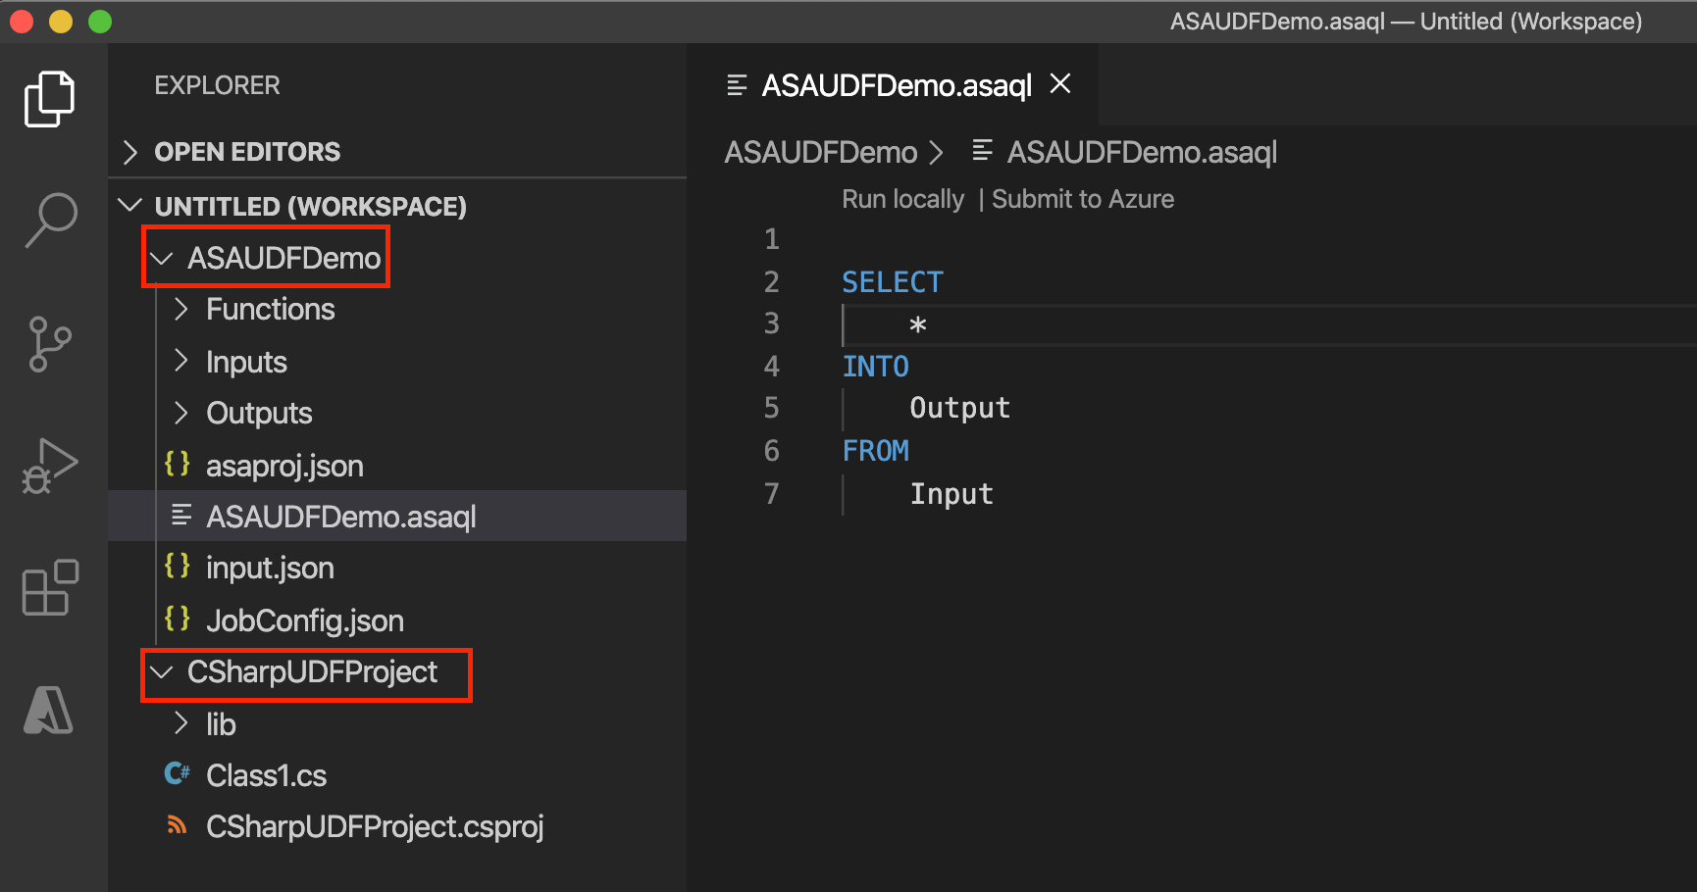
Task: Open asaproj.json from the explorer
Action: click(x=284, y=465)
